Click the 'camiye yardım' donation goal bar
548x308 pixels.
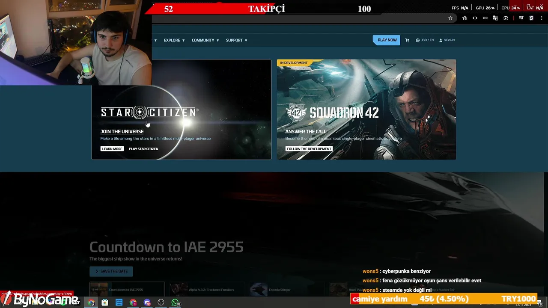[444, 299]
